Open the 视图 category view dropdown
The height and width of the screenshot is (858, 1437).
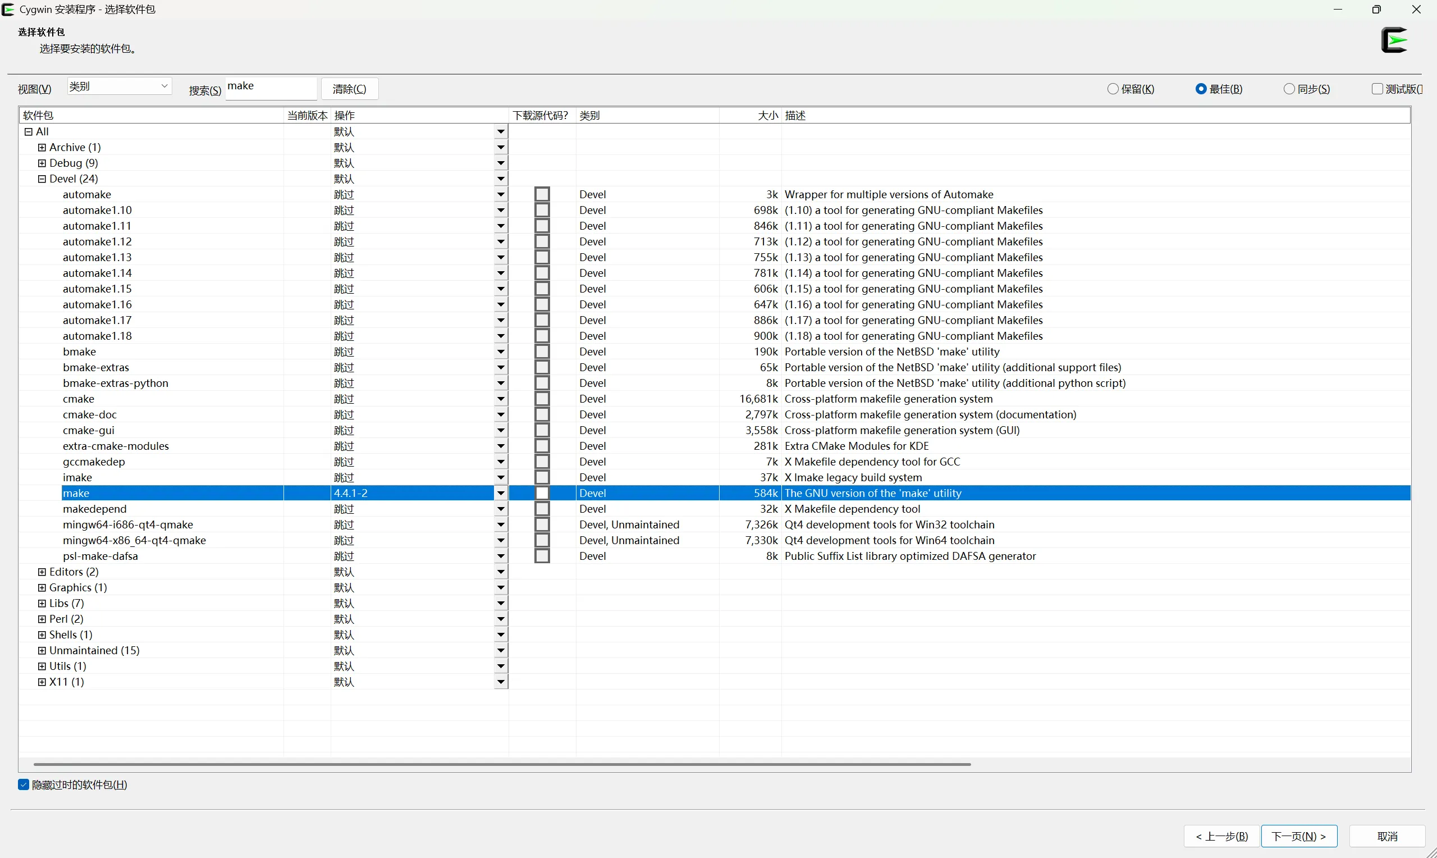(119, 86)
